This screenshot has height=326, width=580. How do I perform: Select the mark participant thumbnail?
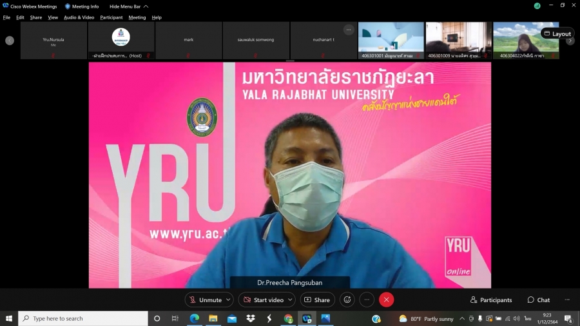point(188,41)
